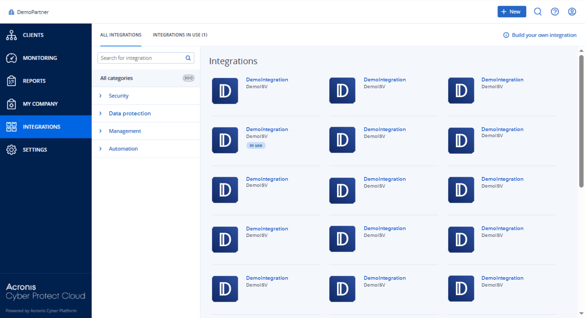Click magnifier icon in integration search box
This screenshot has width=585, height=318.
pyautogui.click(x=188, y=58)
